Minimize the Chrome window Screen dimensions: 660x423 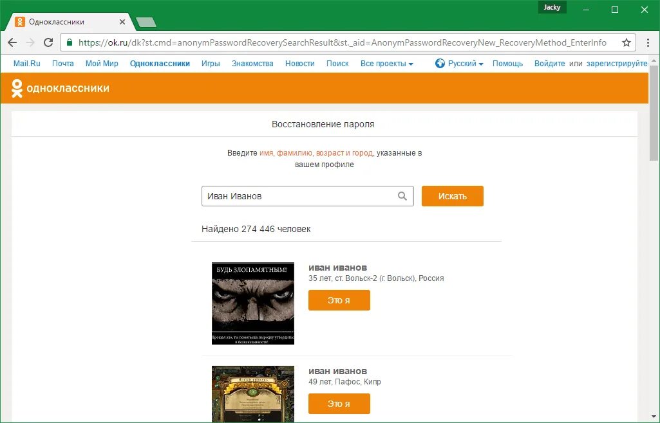pos(585,10)
